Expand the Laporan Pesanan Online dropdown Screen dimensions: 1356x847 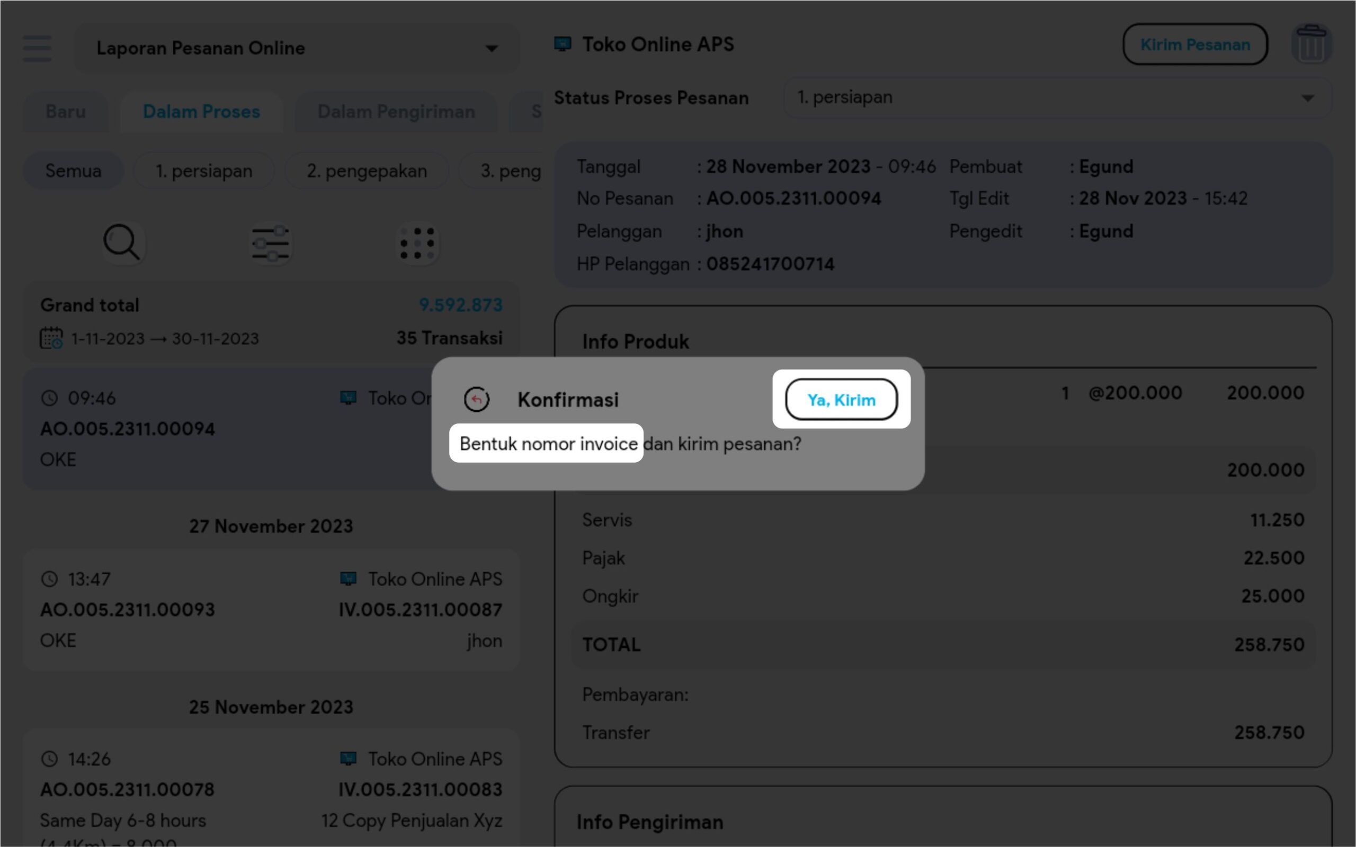click(296, 48)
